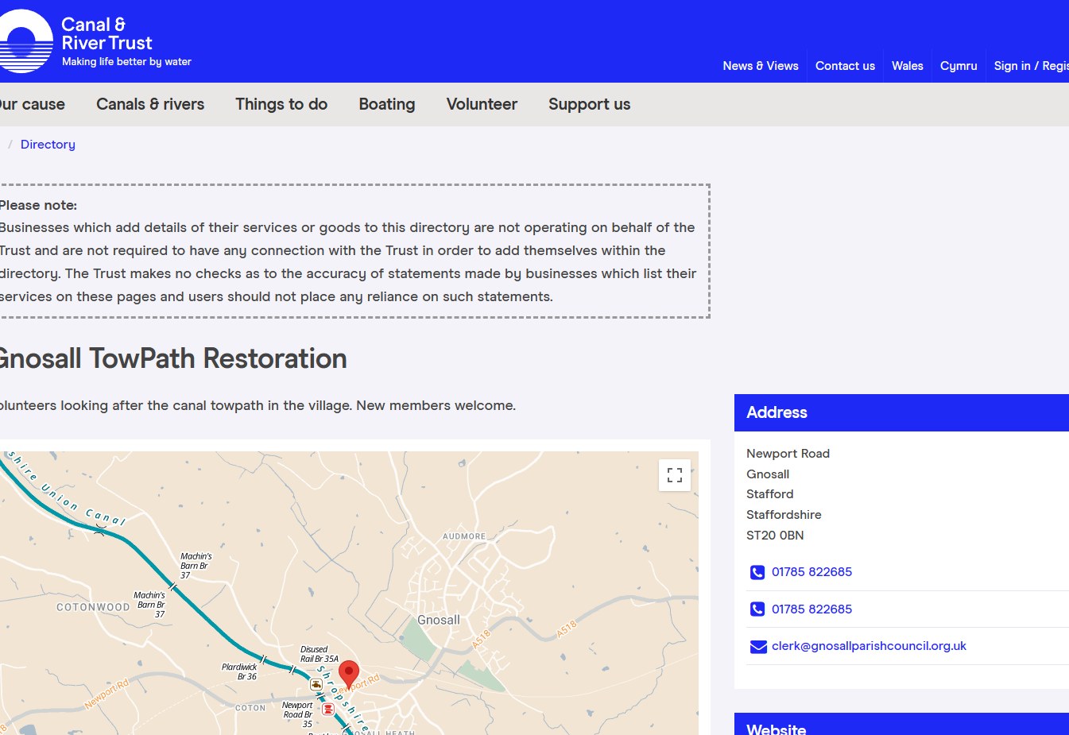Click Sign in / Register
This screenshot has width=1069, height=735.
point(1031,66)
